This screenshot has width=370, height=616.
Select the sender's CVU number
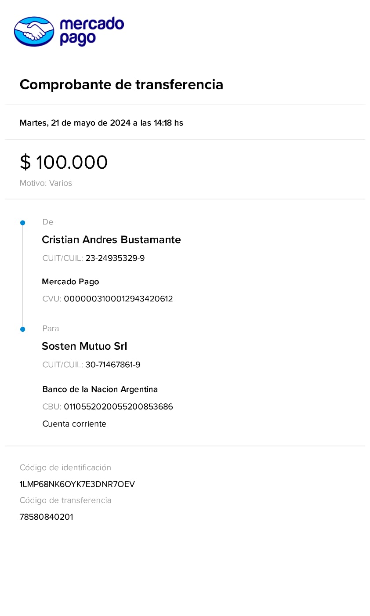[118, 299]
